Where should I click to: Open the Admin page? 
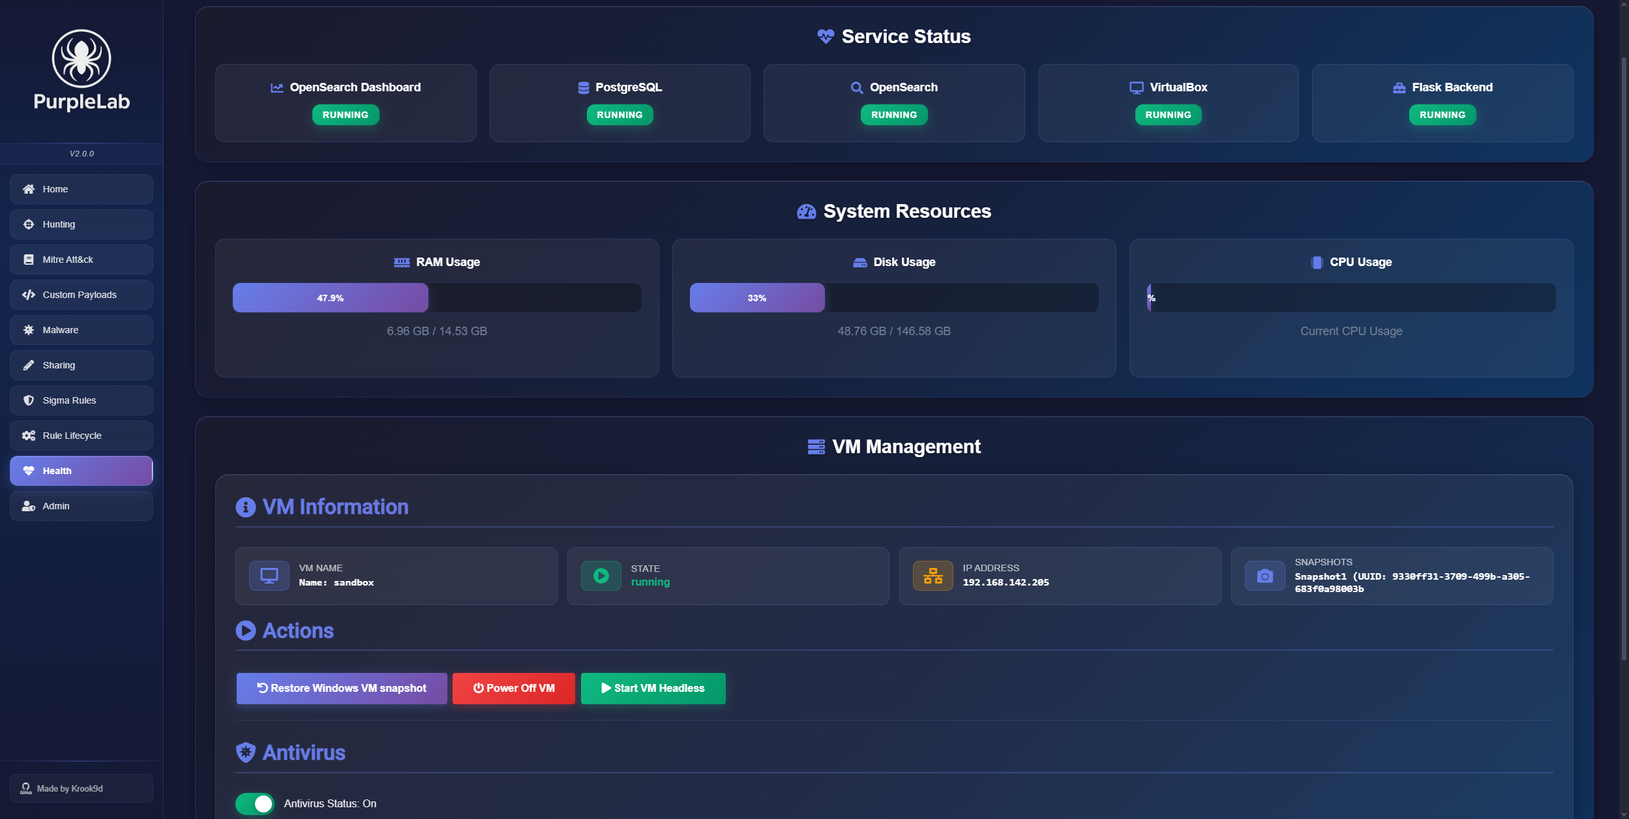tap(82, 506)
